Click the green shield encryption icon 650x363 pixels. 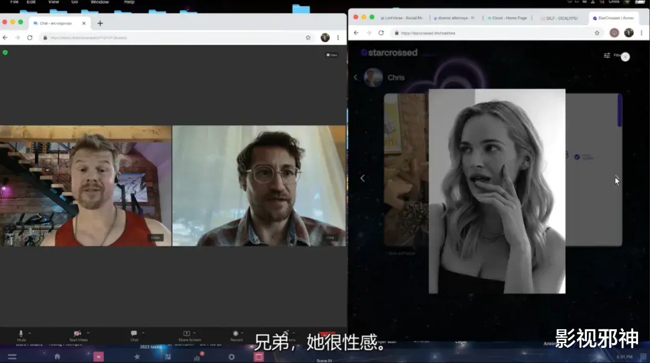tap(5, 53)
